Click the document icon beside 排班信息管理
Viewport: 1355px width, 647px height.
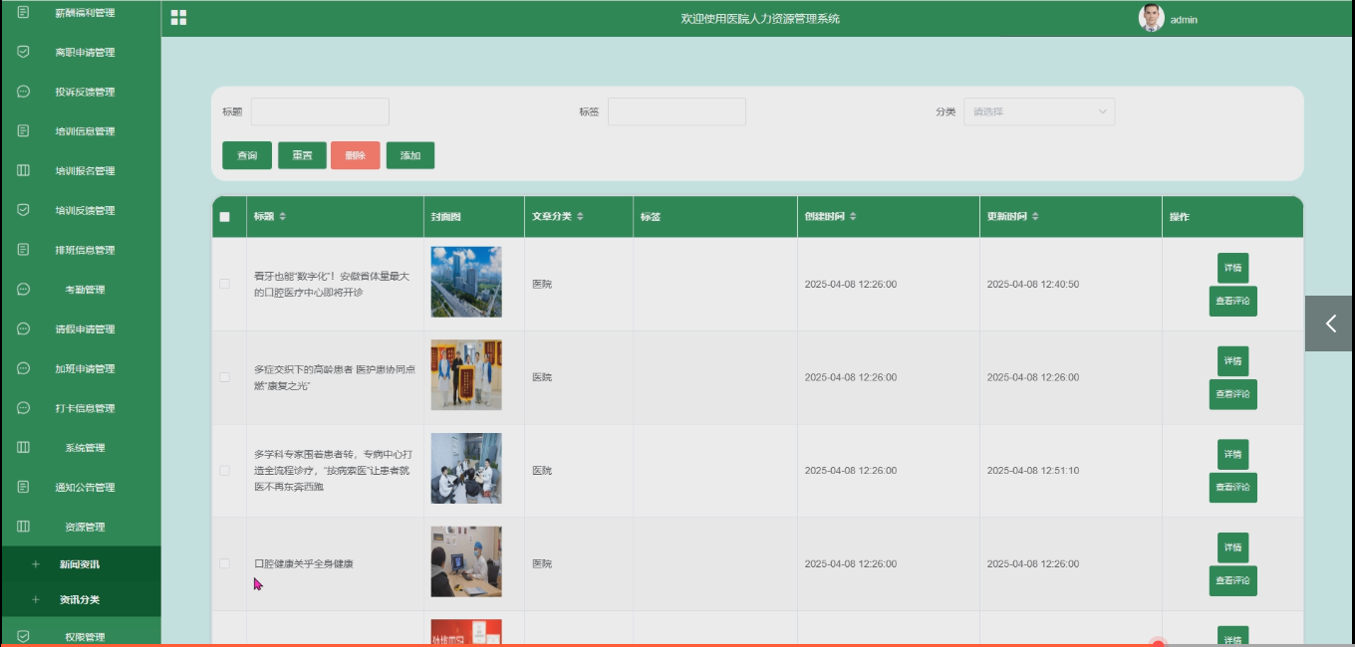23,250
